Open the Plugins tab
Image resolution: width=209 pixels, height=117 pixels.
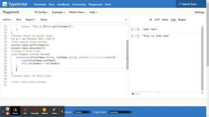[x=182, y=19]
